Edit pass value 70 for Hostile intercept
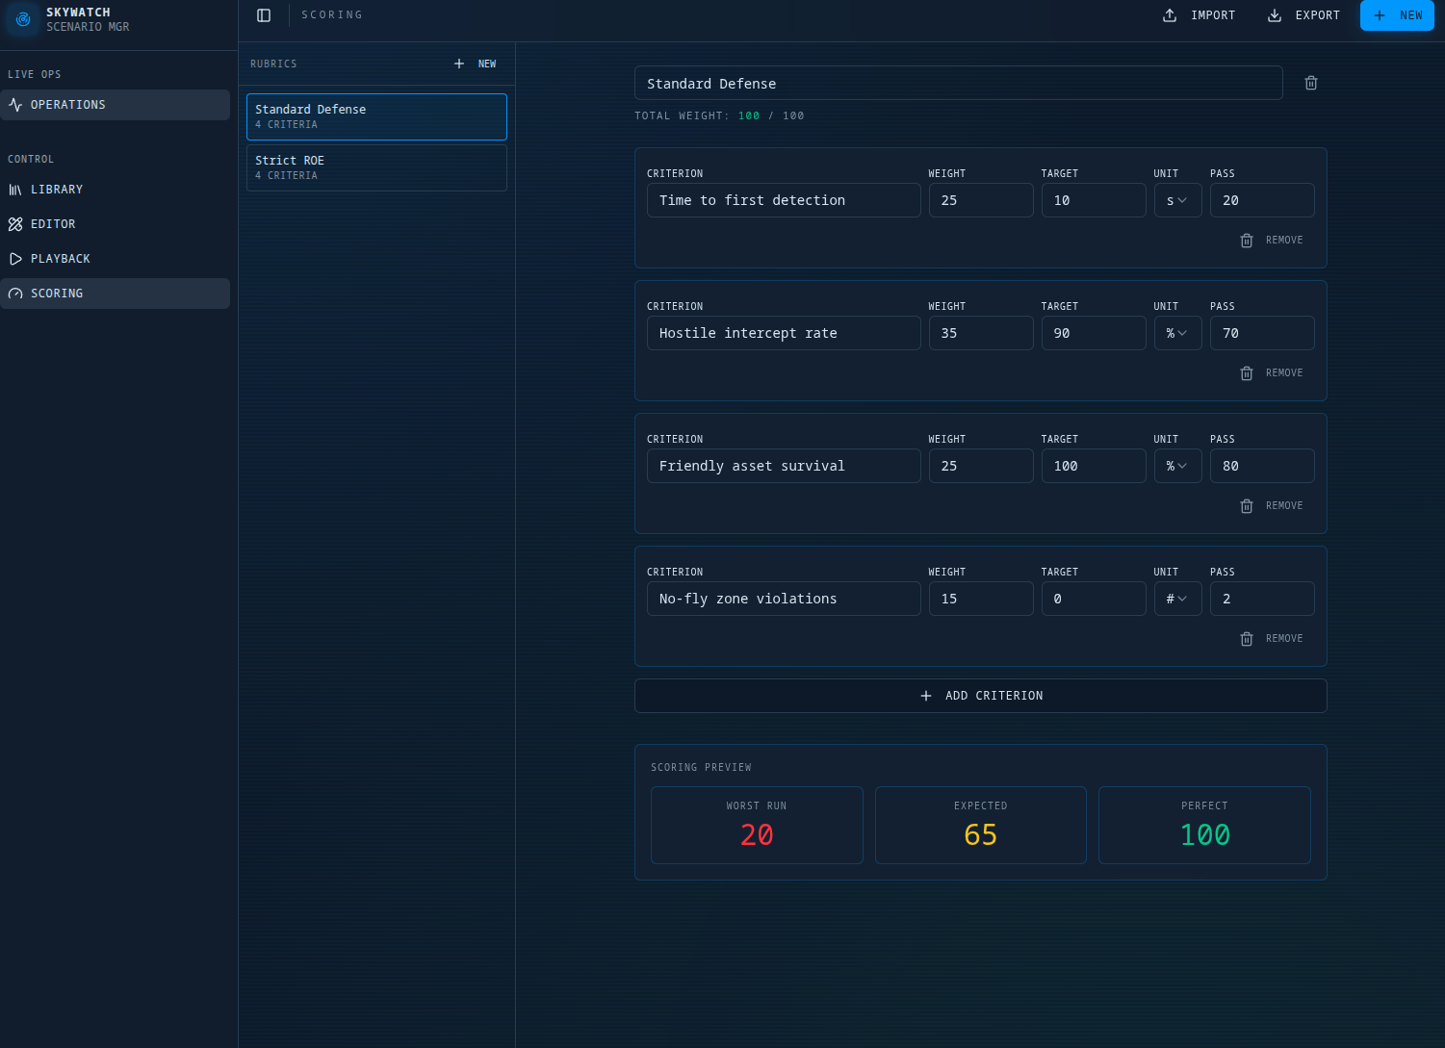 click(x=1262, y=333)
